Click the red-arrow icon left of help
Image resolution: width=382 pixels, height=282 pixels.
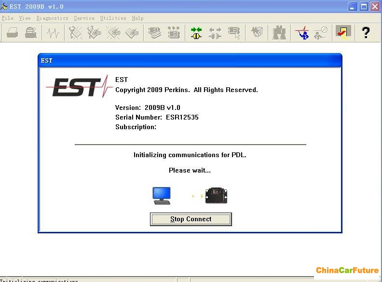click(342, 33)
